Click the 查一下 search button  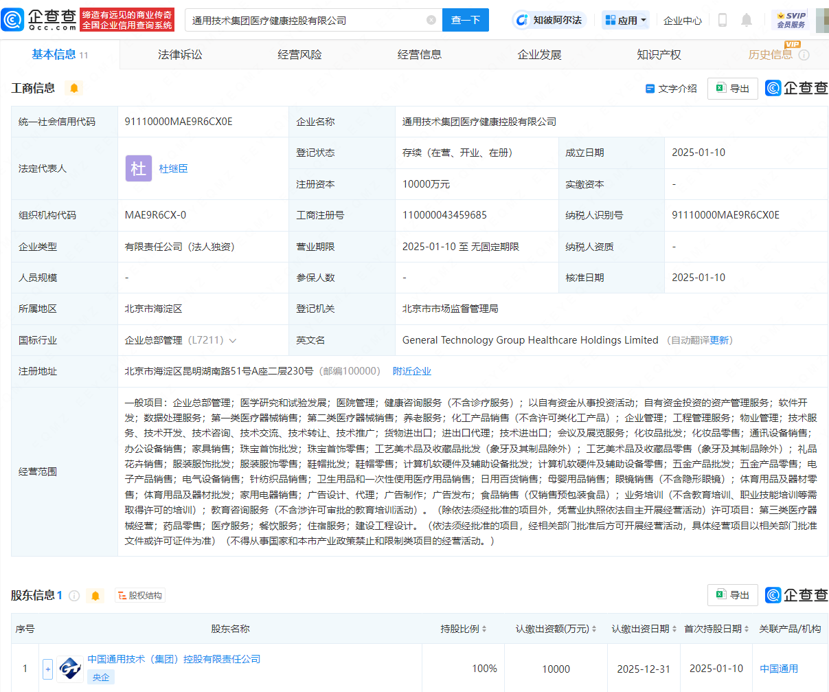coord(466,20)
